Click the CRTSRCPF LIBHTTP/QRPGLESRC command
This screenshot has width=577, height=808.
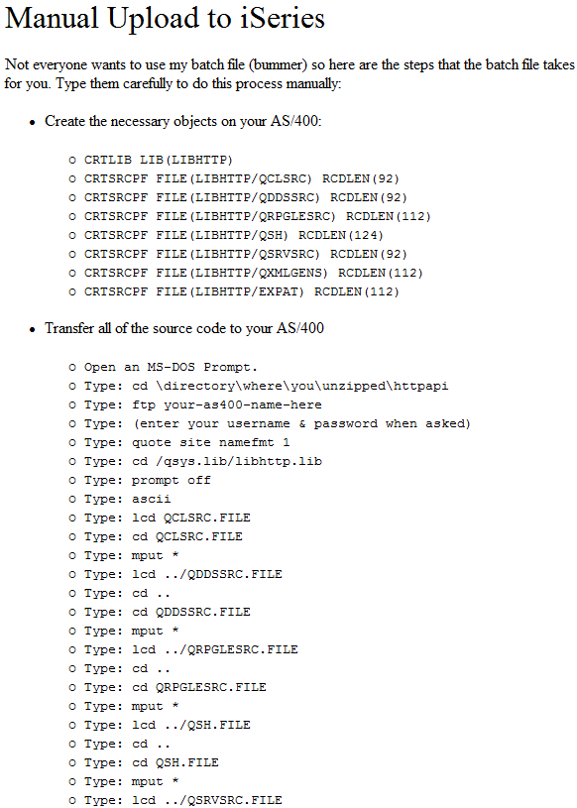pos(258,216)
